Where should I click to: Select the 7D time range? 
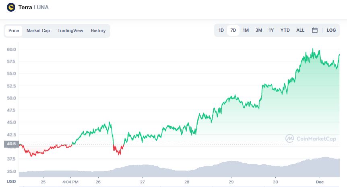tap(233, 30)
